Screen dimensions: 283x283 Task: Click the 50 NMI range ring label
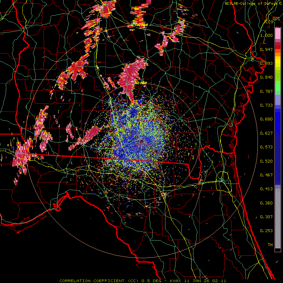pos(141,83)
